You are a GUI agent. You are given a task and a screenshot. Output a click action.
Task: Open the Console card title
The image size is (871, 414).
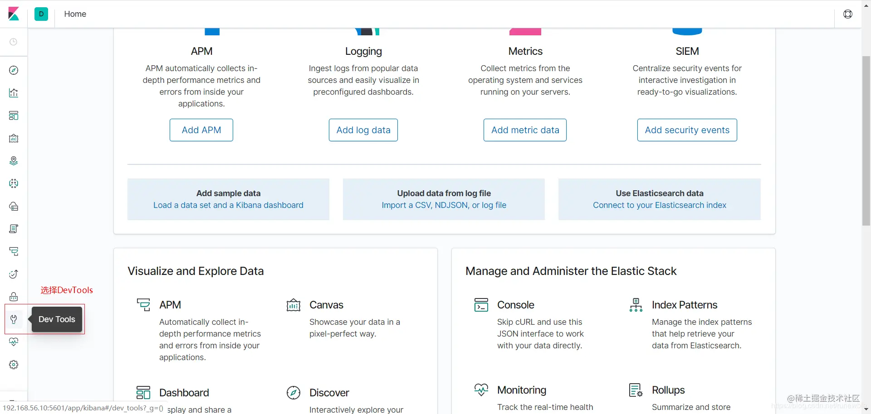tap(516, 305)
